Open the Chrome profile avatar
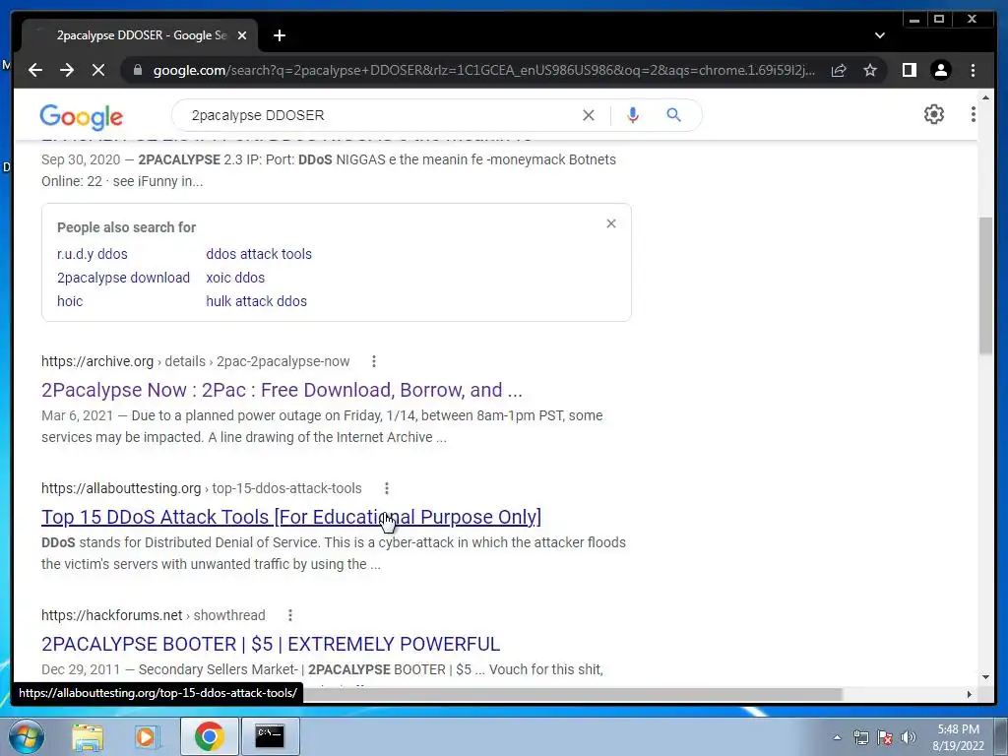This screenshot has height=756, width=1008. 940,70
